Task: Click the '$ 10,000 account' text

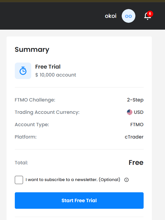Action: pos(56,75)
